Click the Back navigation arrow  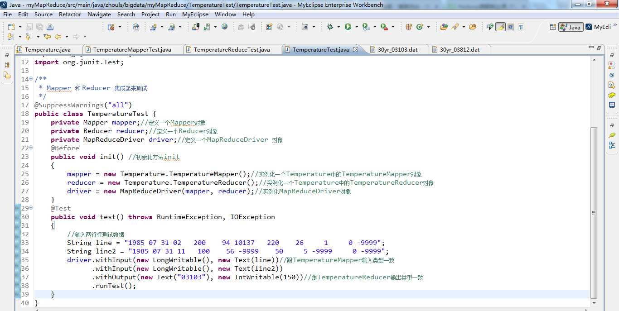coord(58,37)
